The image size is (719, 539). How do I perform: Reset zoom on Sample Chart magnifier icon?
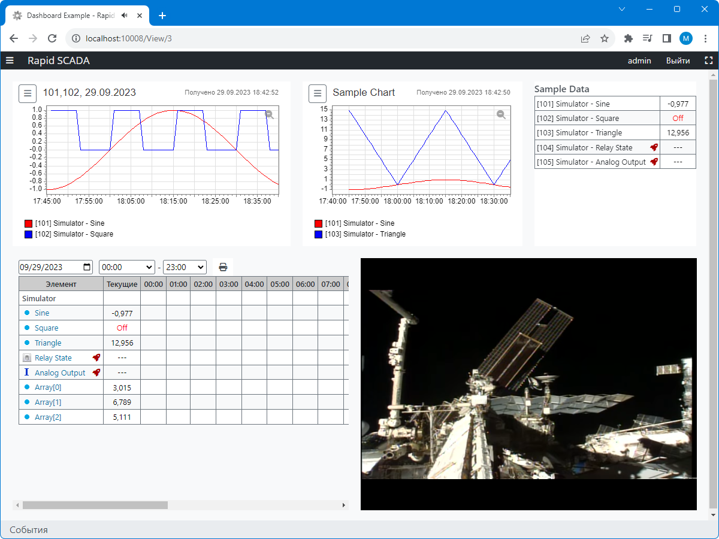click(x=502, y=114)
